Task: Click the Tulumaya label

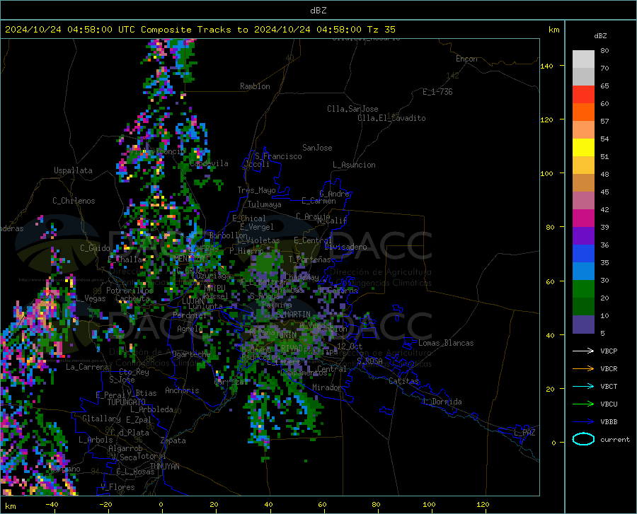Action: click(265, 204)
